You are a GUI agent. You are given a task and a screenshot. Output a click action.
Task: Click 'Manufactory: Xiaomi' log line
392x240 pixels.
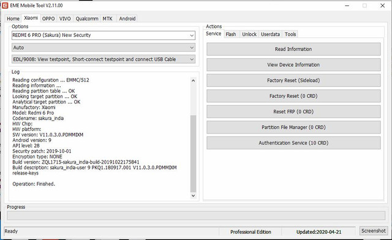[x=34, y=107]
